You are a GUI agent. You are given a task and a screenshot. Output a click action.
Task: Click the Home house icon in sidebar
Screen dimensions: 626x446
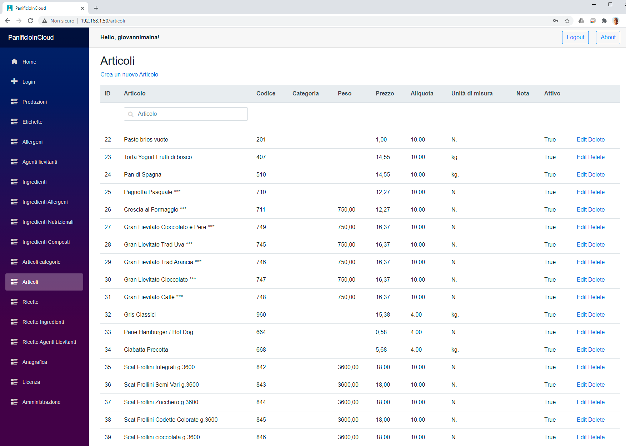14,61
